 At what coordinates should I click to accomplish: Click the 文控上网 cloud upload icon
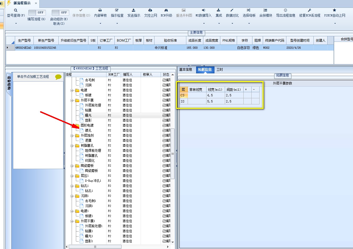pyautogui.click(x=150, y=10)
